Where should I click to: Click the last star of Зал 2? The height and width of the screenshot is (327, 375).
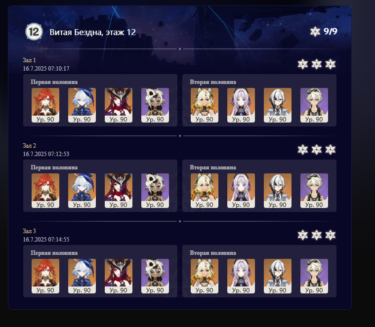[330, 150]
